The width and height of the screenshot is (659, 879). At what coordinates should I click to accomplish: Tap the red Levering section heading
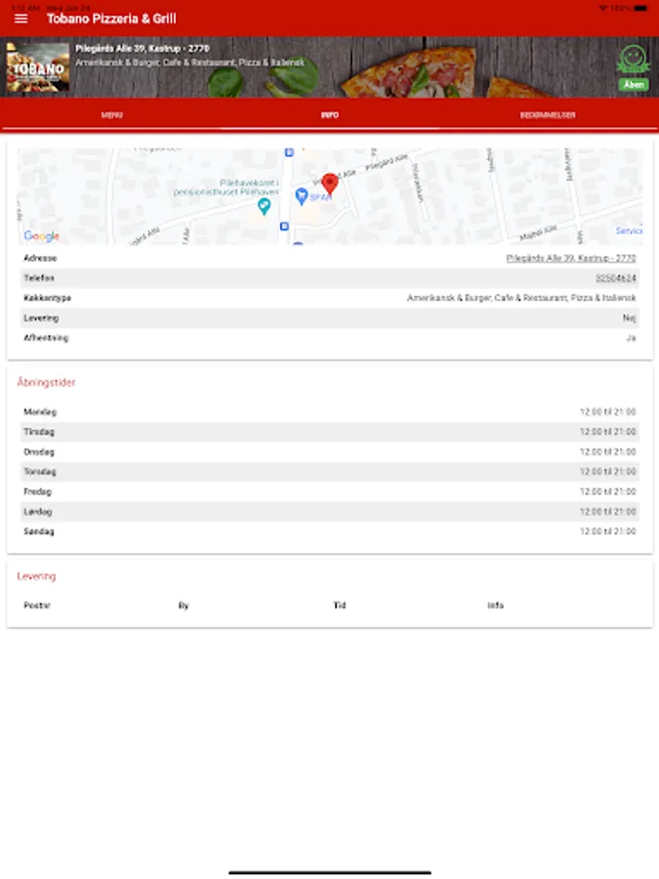click(36, 576)
